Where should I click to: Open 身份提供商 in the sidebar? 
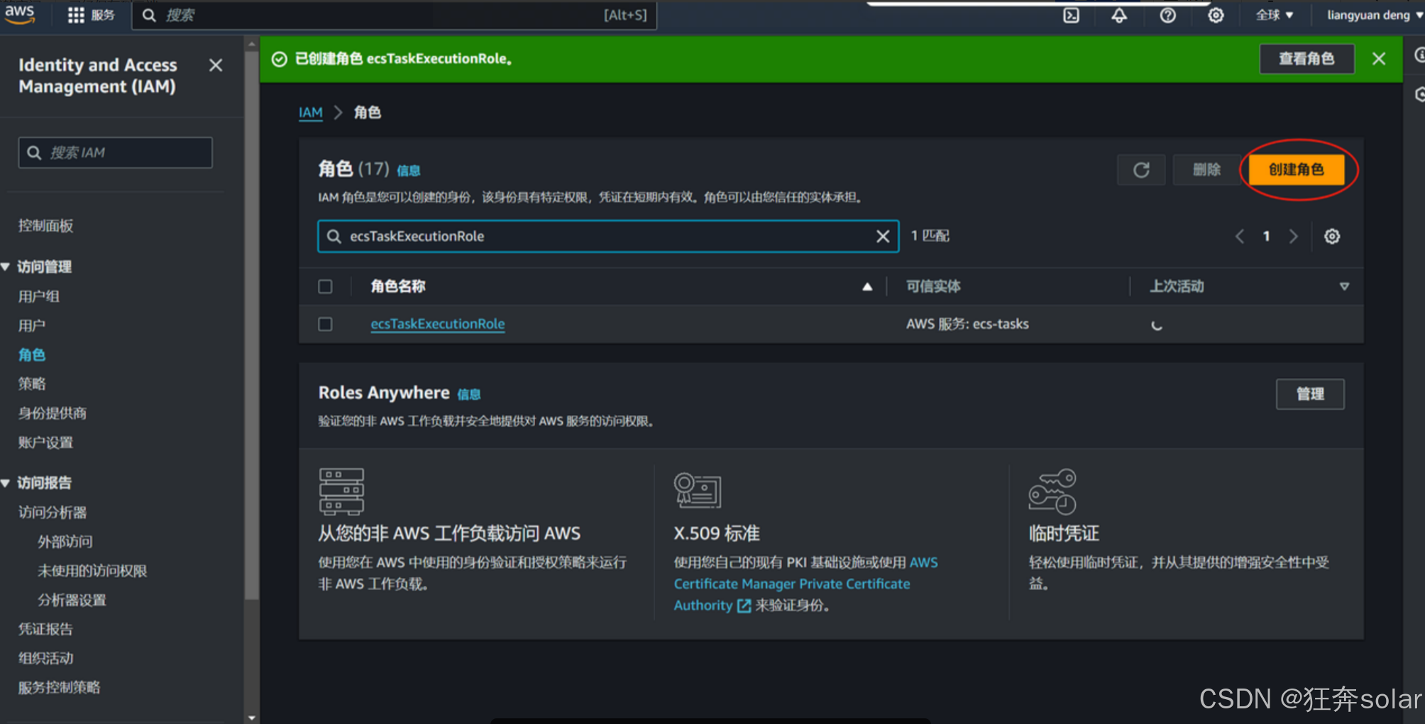53,413
